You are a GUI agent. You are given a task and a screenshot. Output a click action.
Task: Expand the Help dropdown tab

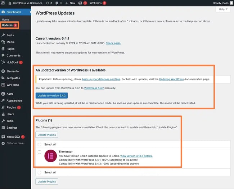pos(223,9)
